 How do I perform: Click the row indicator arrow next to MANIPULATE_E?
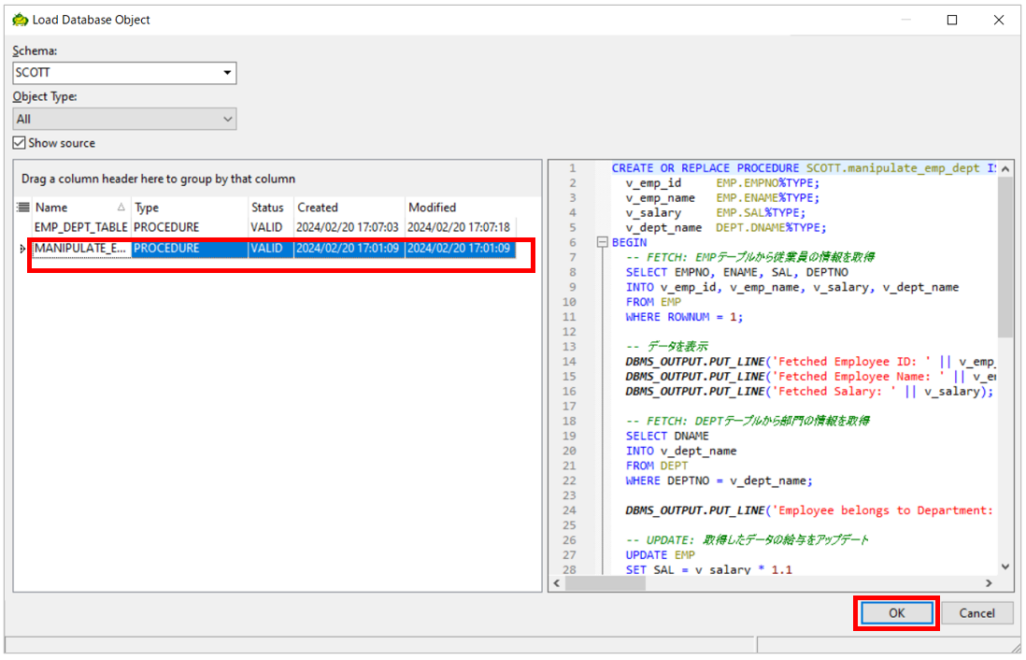coord(22,248)
